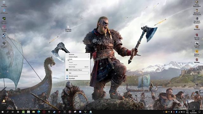Select Yenile in the context menu
The width and height of the screenshot is (203, 114).
(77, 59)
